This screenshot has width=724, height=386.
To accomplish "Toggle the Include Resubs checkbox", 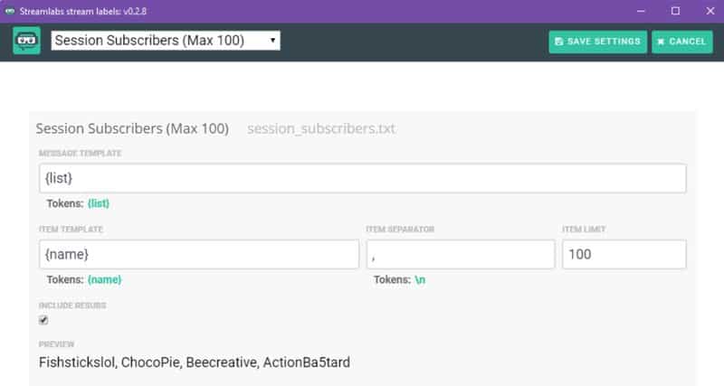I will (x=43, y=320).
